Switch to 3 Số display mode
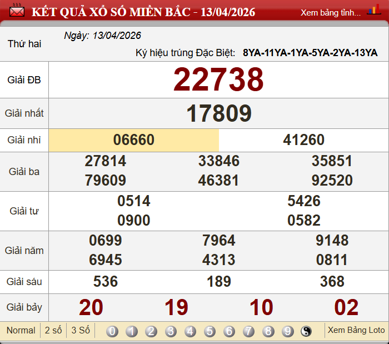Image resolution: width=389 pixels, height=344 pixels. tap(81, 330)
